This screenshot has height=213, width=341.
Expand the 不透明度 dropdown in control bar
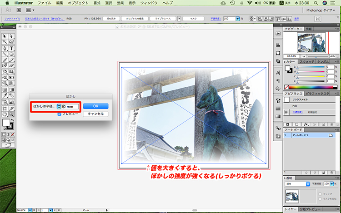(238, 19)
